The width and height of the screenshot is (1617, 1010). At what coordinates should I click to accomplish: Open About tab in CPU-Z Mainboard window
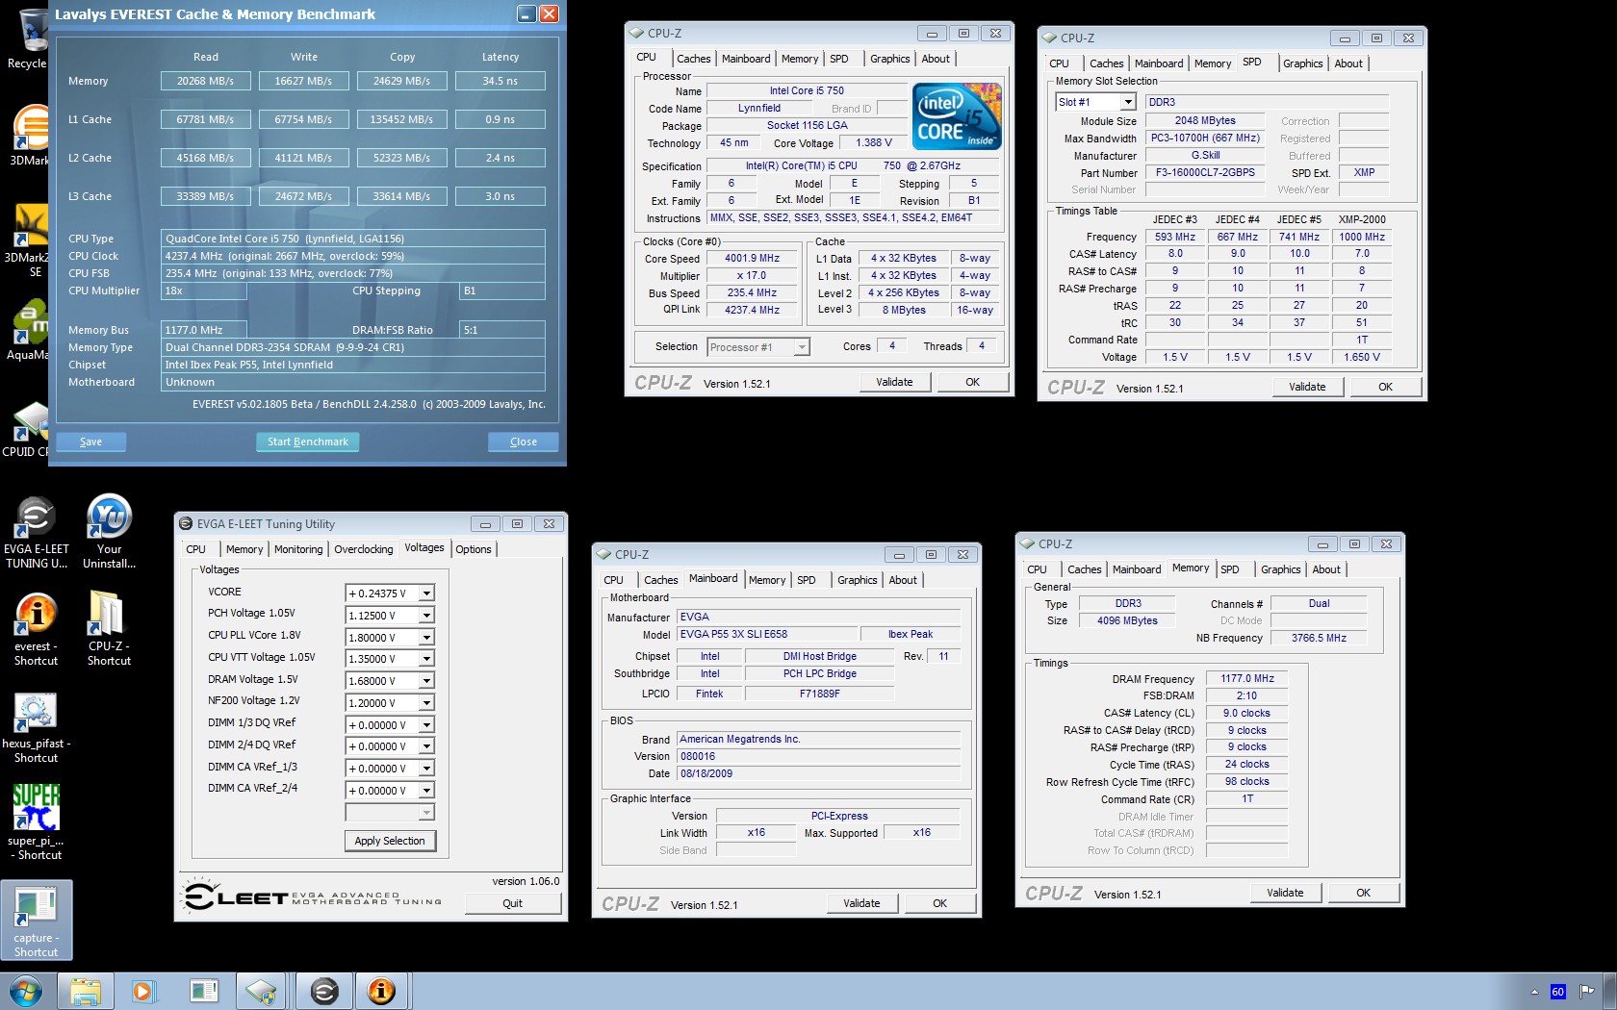pyautogui.click(x=903, y=580)
